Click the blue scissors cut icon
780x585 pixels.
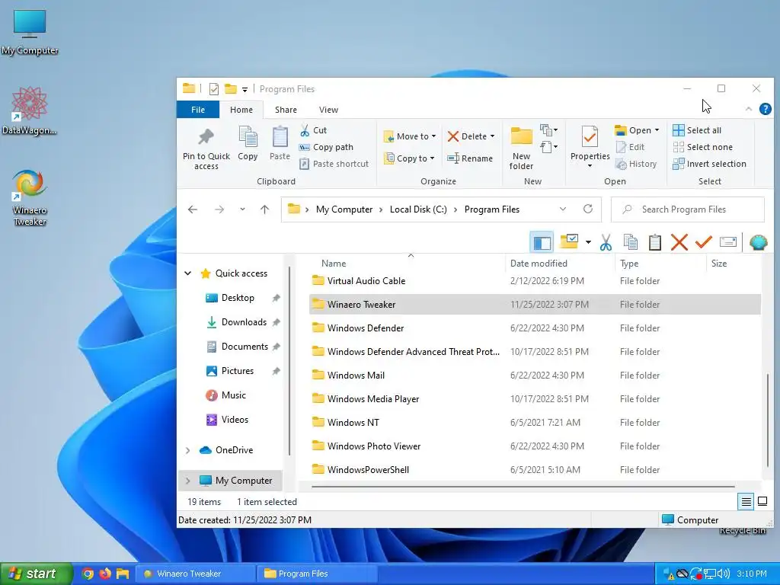[606, 242]
